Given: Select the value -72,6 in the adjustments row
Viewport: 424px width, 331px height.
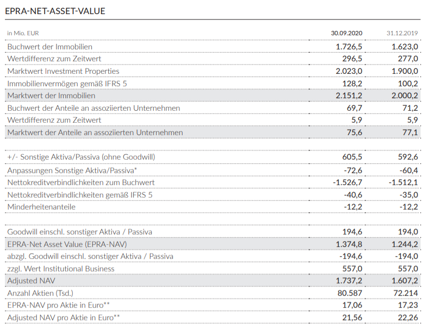Looking at the screenshot, I should 352,170.
